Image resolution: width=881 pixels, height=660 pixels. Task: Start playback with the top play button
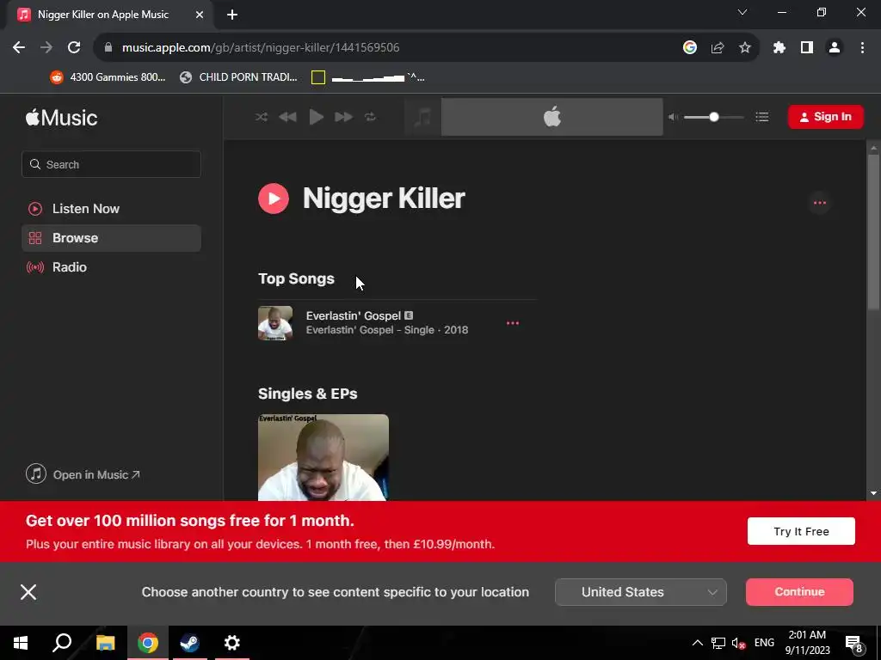(317, 117)
